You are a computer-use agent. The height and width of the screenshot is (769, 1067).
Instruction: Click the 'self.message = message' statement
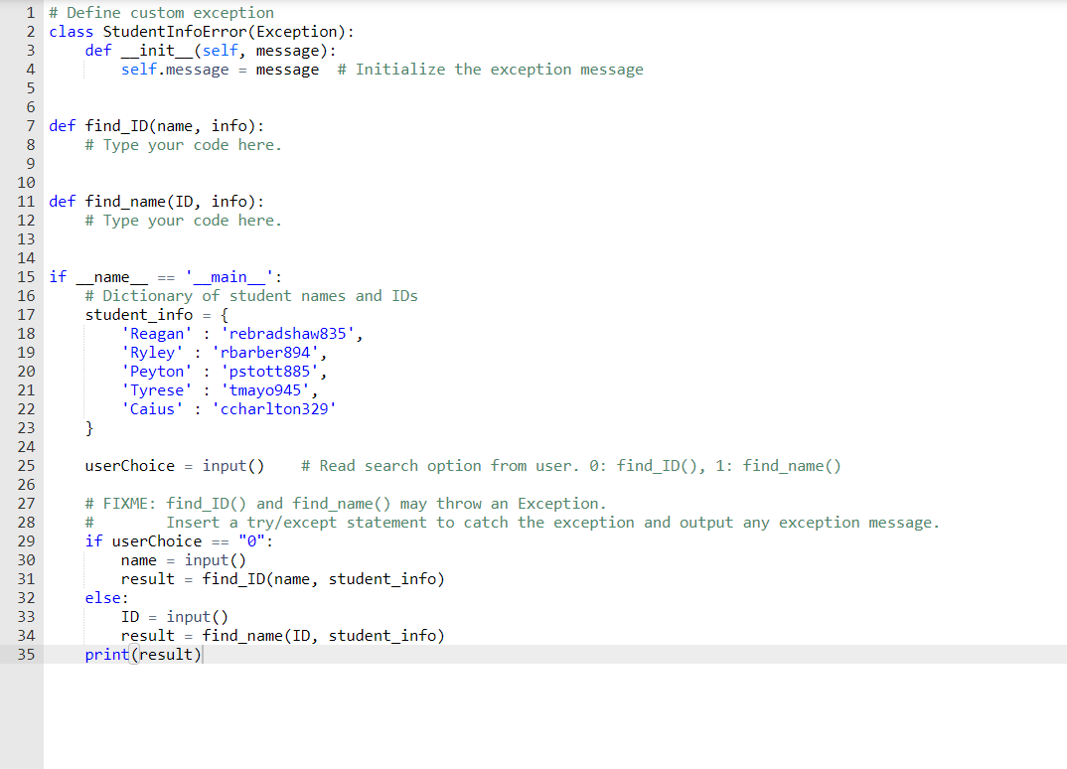pyautogui.click(x=220, y=71)
